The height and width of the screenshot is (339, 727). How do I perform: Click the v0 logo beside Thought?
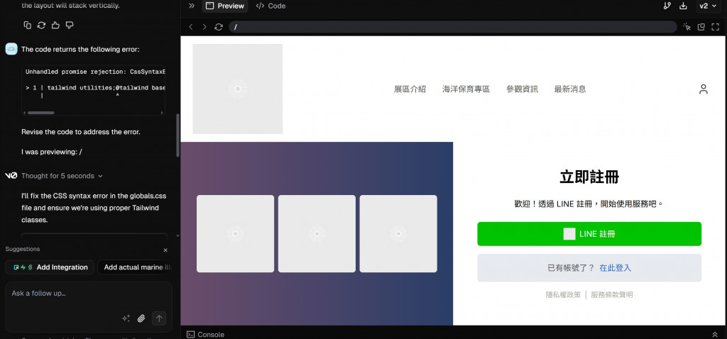click(x=11, y=176)
